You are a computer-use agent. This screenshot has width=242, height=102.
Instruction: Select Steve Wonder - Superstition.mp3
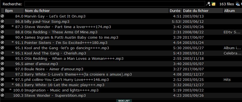click(55, 96)
